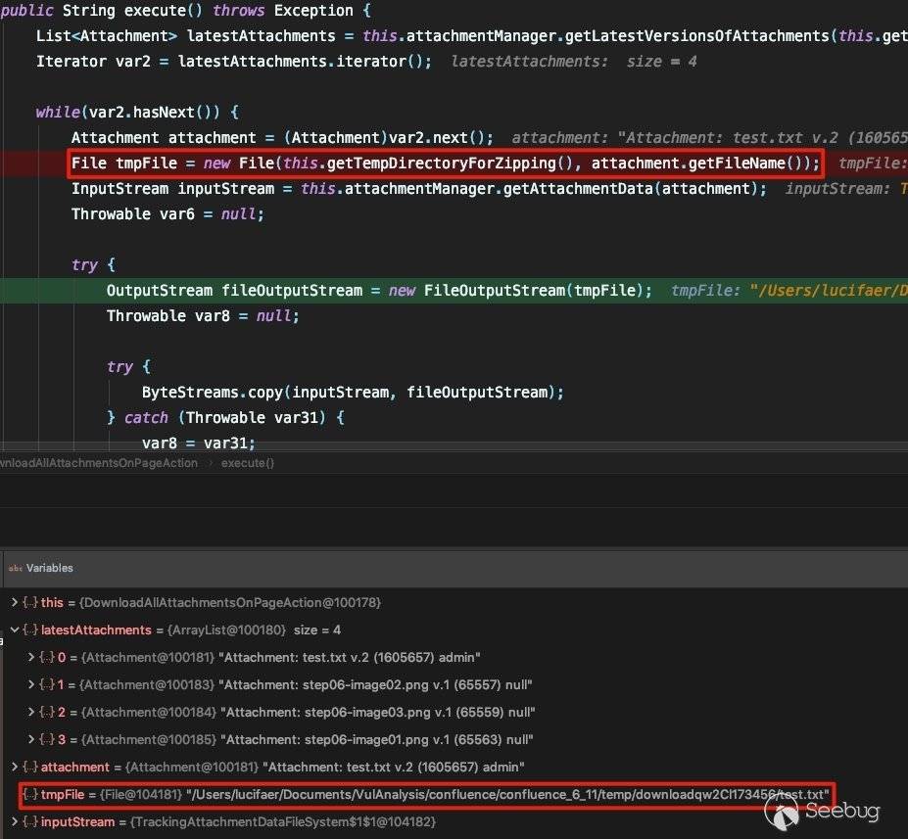This screenshot has width=908, height=839.
Task: Collapse the latestAttachments variable node
Action: (15, 629)
